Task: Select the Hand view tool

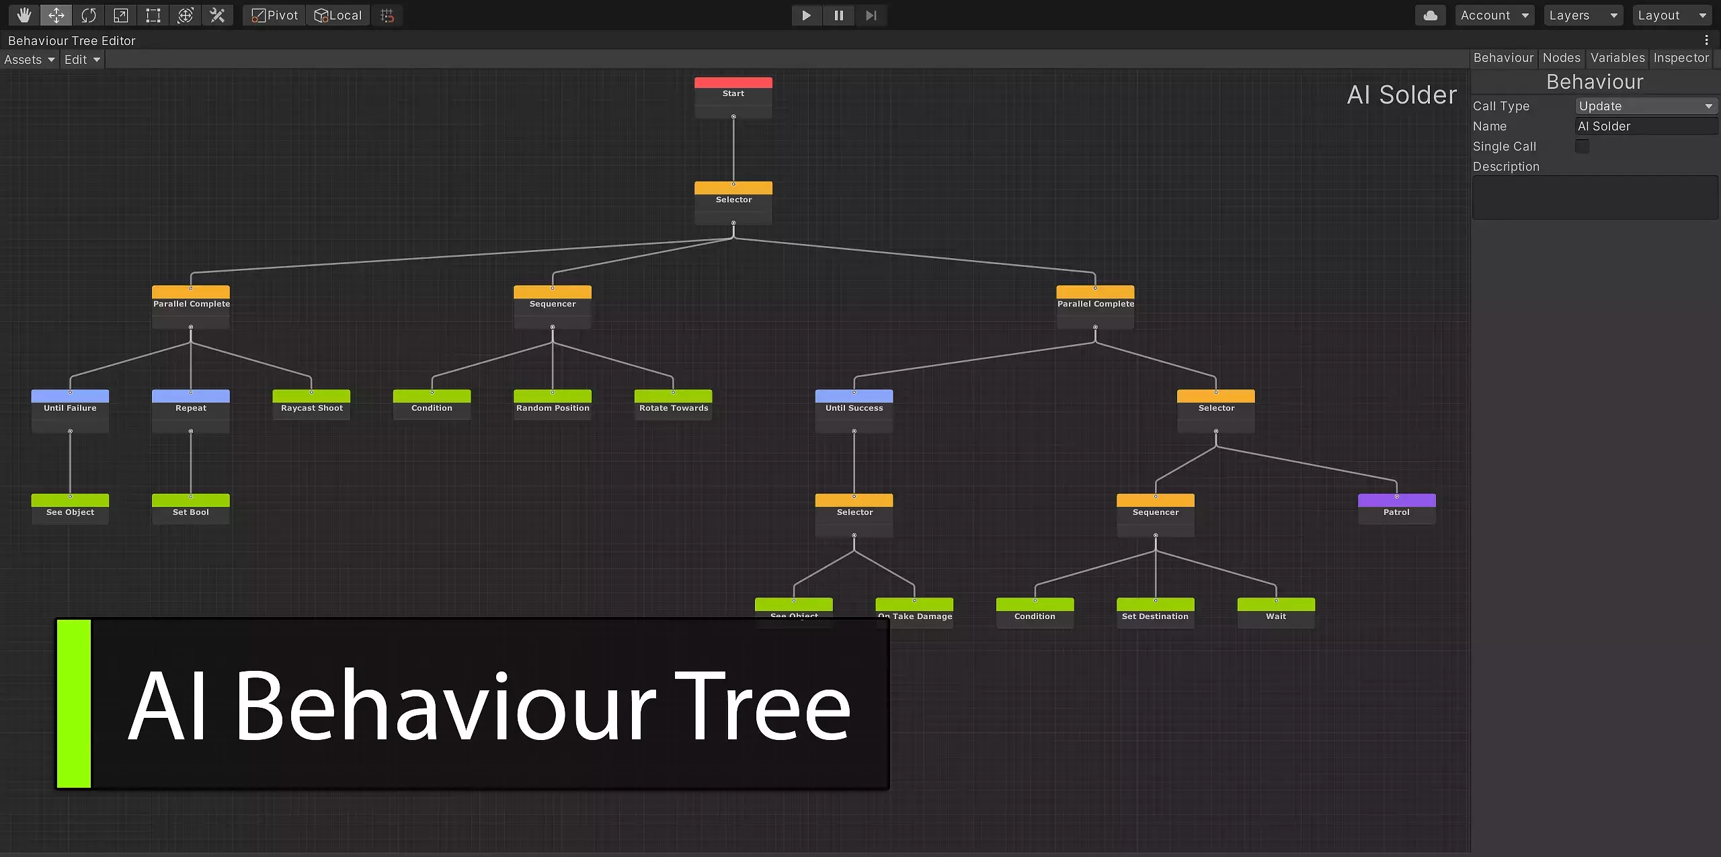Action: [x=24, y=15]
